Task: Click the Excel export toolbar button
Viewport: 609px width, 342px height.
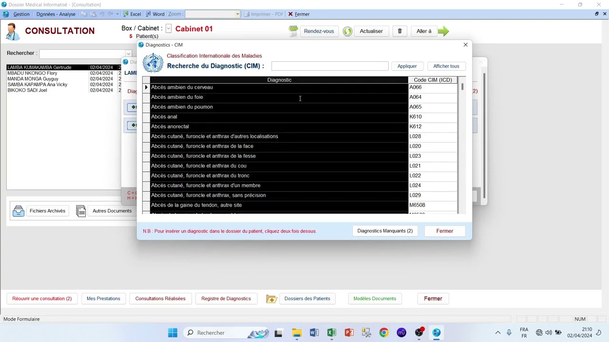Action: pyautogui.click(x=132, y=14)
